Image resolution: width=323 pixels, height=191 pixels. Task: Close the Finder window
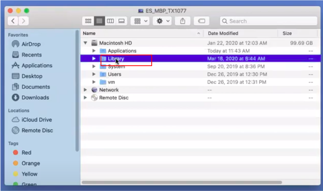coord(10,11)
